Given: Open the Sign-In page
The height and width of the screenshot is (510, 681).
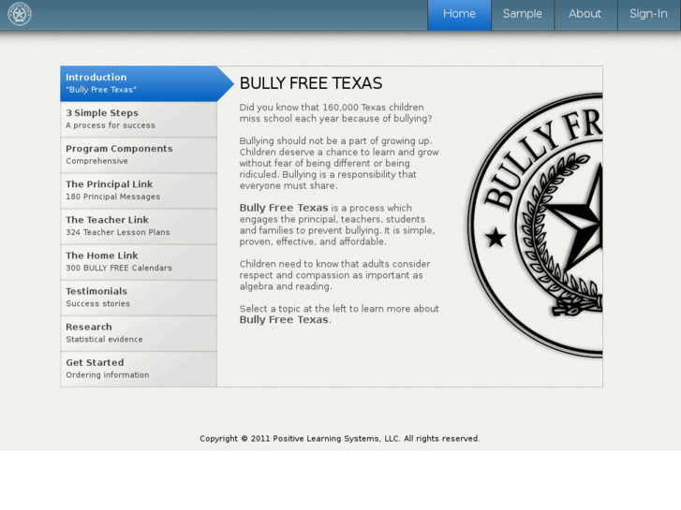Looking at the screenshot, I should point(649,15).
